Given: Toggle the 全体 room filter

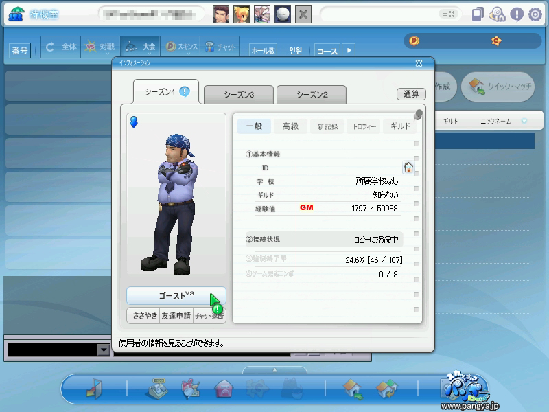Looking at the screenshot, I should point(60,47).
